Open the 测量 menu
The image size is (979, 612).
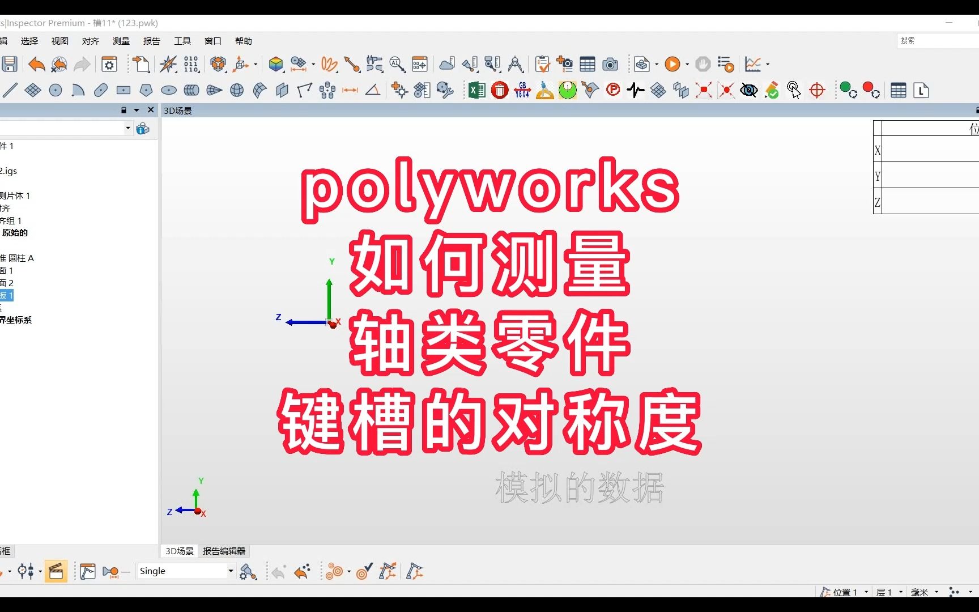click(x=121, y=41)
